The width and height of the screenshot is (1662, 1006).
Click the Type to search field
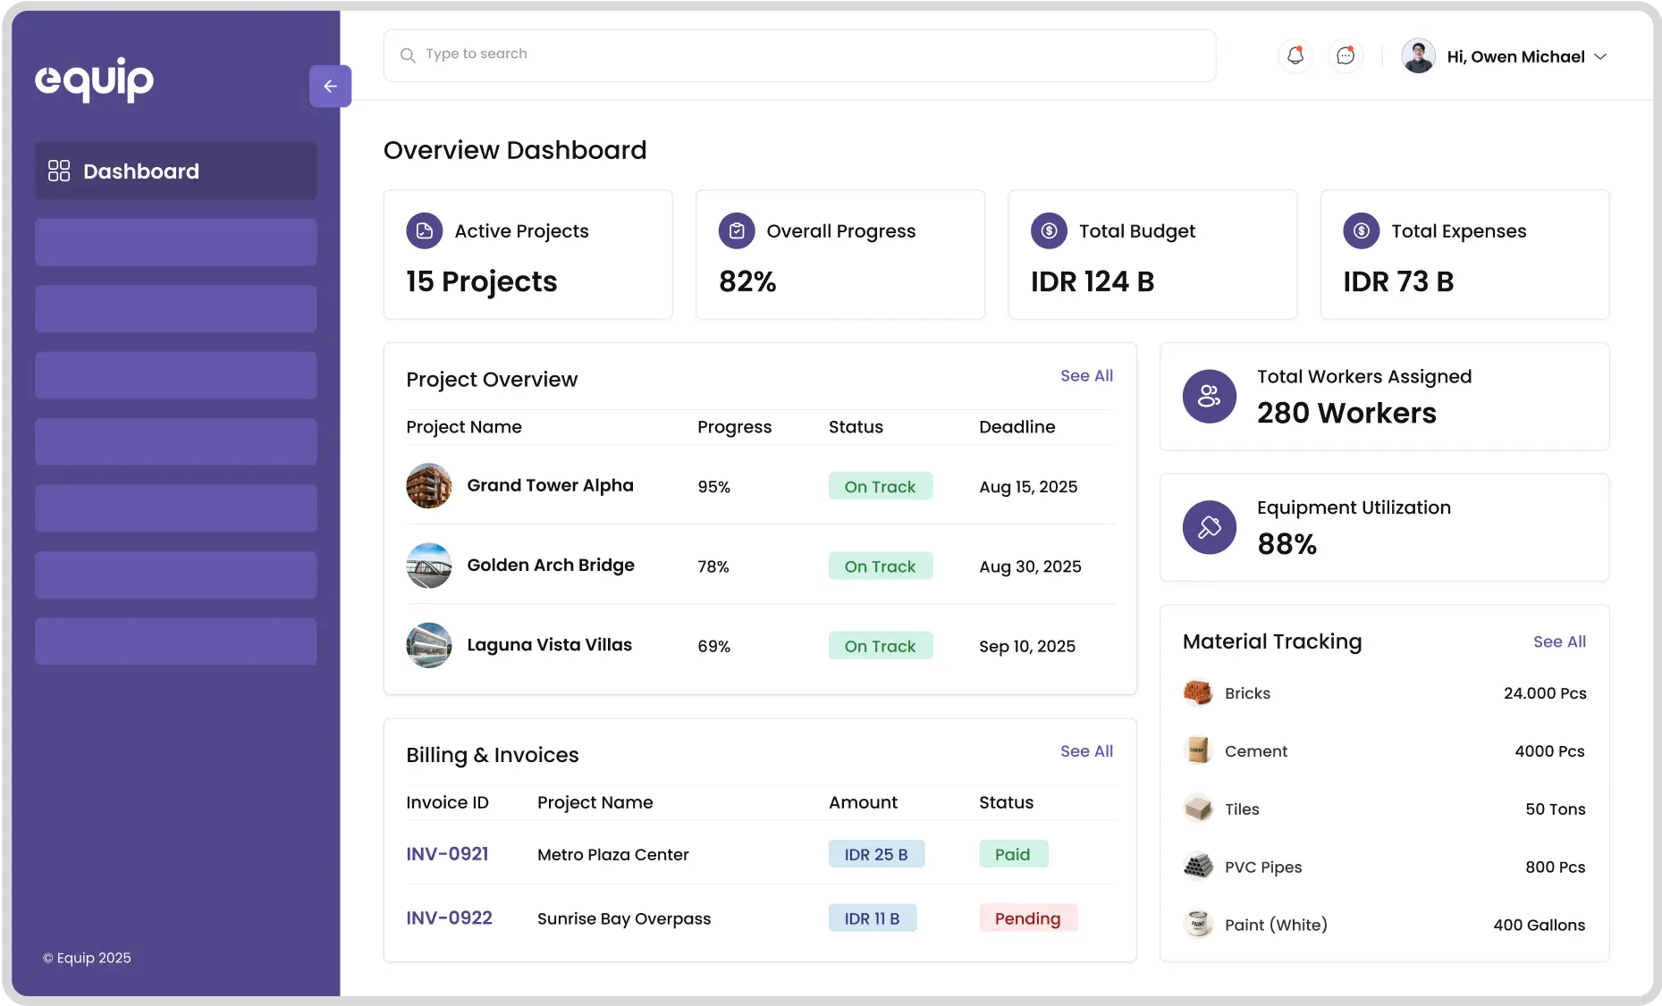click(799, 55)
